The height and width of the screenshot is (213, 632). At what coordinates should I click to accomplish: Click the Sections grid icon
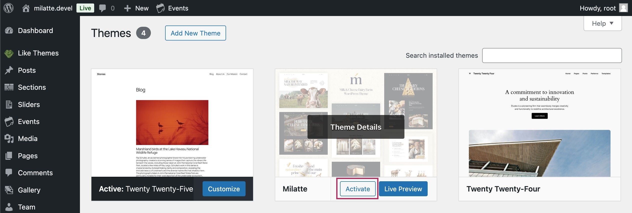coord(9,87)
